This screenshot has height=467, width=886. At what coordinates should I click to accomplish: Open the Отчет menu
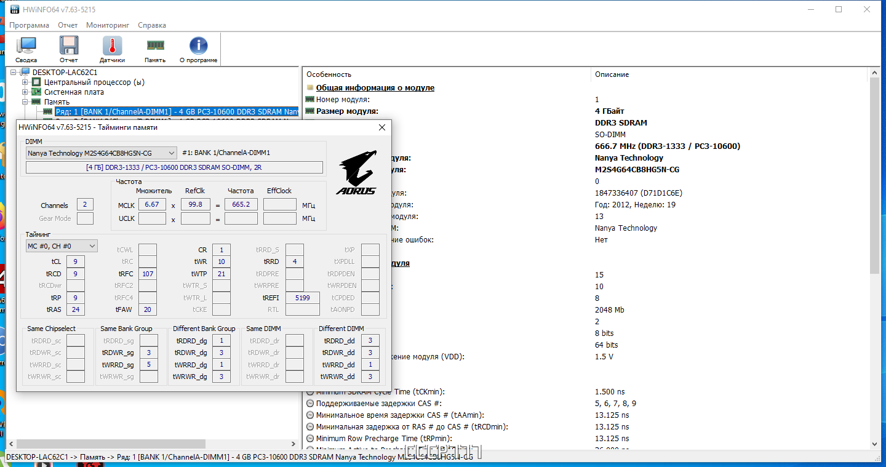(68, 25)
